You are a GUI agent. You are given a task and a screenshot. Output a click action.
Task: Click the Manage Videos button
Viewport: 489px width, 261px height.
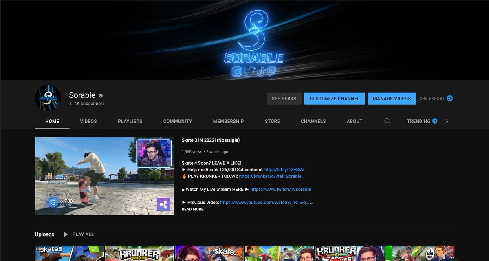coord(392,98)
